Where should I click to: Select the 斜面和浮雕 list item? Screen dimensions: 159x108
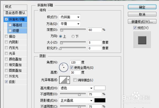point(15,19)
